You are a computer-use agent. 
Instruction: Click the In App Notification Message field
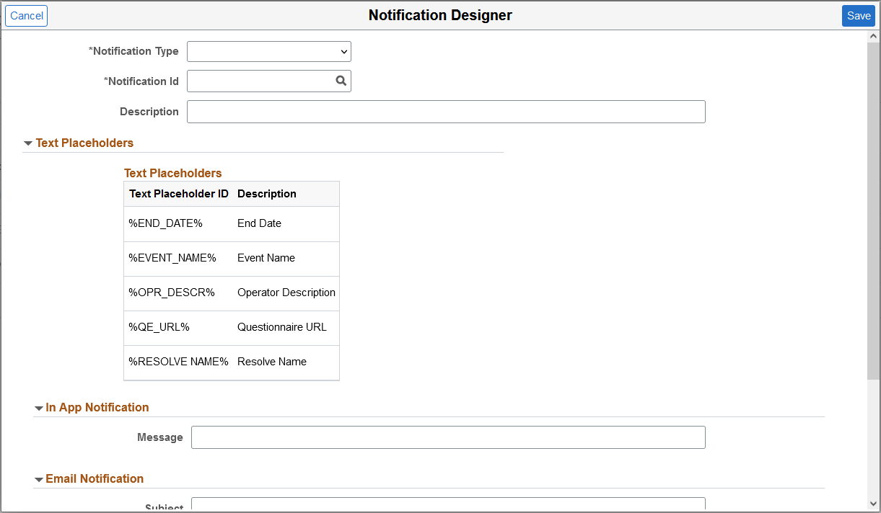click(448, 437)
